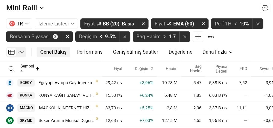
Task: Remove the Perf 1H filter
Action: tap(258, 24)
